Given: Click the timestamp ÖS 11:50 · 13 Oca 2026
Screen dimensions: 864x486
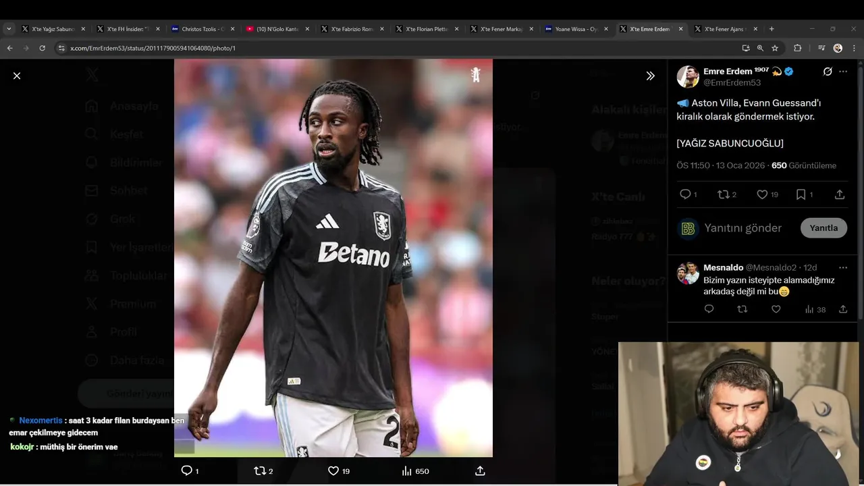Looking at the screenshot, I should pyautogui.click(x=721, y=165).
